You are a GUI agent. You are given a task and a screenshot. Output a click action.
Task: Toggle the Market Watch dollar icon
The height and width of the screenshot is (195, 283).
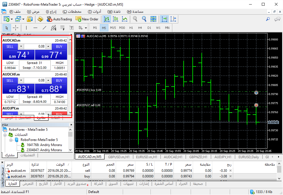click(x=30, y=19)
